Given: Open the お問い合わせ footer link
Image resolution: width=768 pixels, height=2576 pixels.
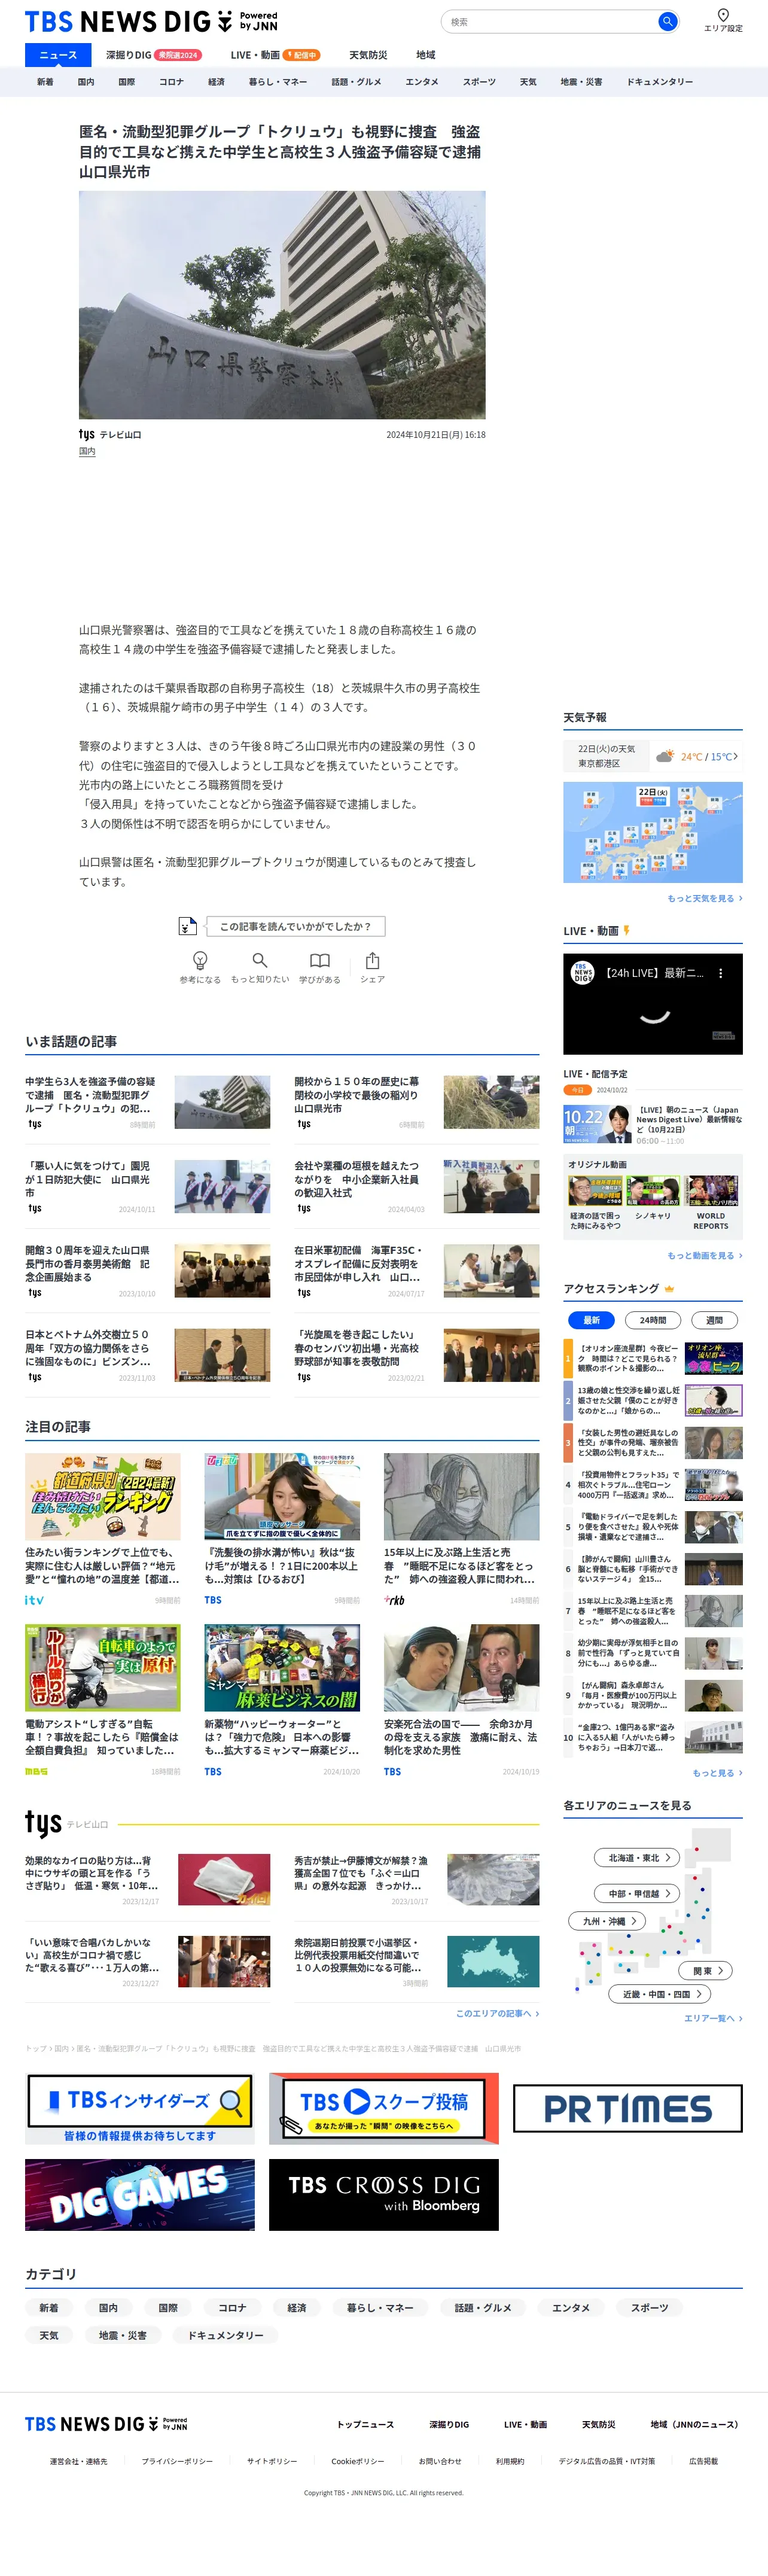Looking at the screenshot, I should pos(440,2461).
